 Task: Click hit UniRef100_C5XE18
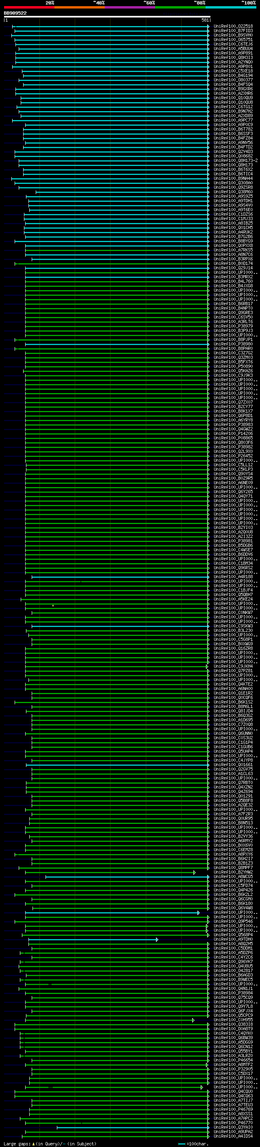(x=233, y=71)
